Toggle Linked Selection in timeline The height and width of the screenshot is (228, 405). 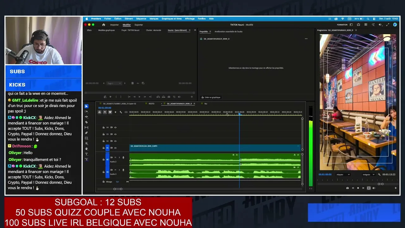click(x=110, y=112)
